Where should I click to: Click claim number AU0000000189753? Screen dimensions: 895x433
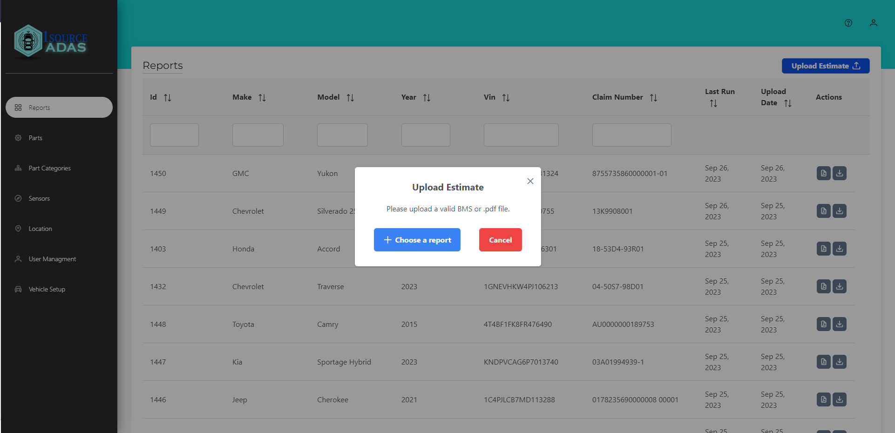tap(623, 324)
